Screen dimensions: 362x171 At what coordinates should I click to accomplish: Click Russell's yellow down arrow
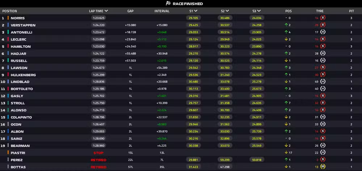(x=286, y=61)
